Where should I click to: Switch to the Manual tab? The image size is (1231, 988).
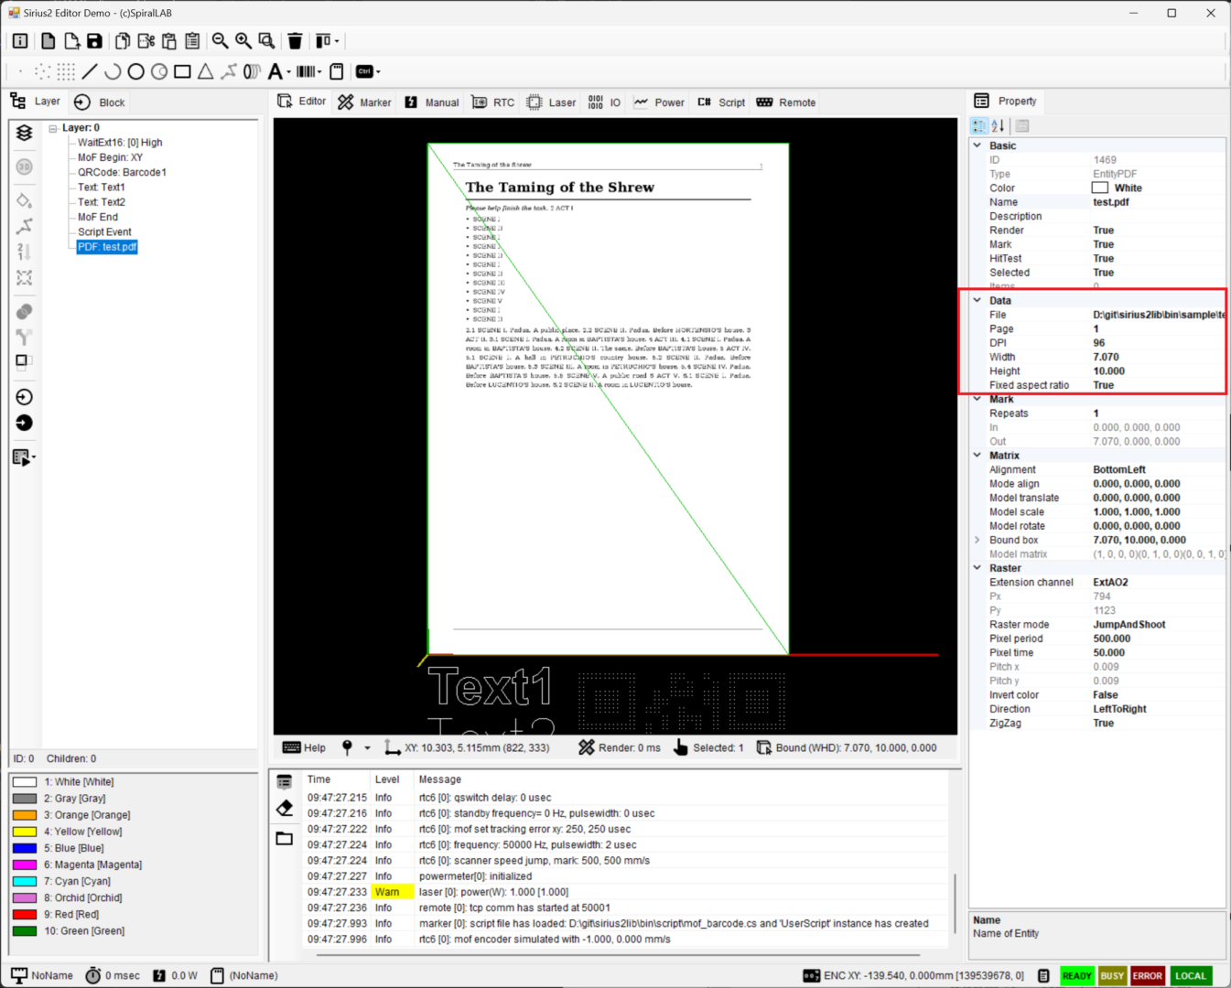point(432,102)
